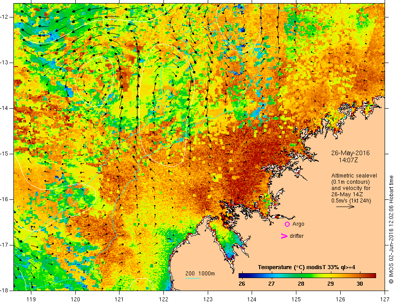Click longitude axis label 119

(31, 299)
